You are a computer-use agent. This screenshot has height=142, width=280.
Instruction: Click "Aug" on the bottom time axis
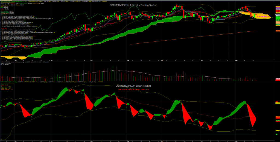pyautogui.click(x=91, y=141)
